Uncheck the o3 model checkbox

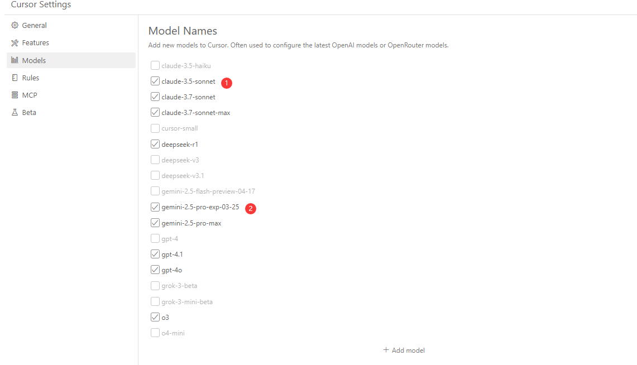[155, 317]
